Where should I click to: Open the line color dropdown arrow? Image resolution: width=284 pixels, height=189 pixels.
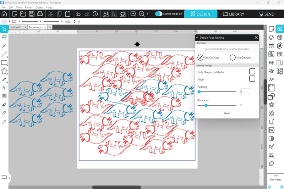click(19, 21)
